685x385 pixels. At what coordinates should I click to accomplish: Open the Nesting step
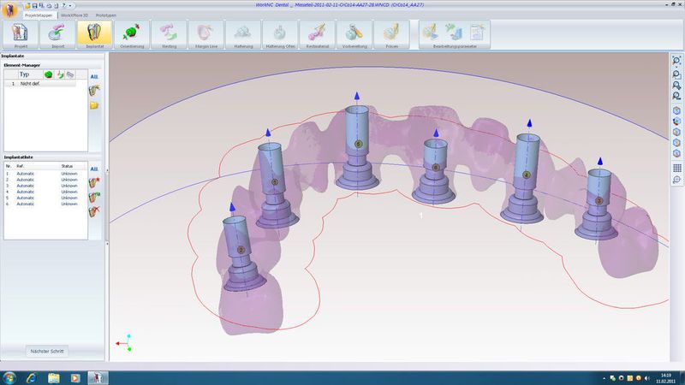[x=168, y=34]
